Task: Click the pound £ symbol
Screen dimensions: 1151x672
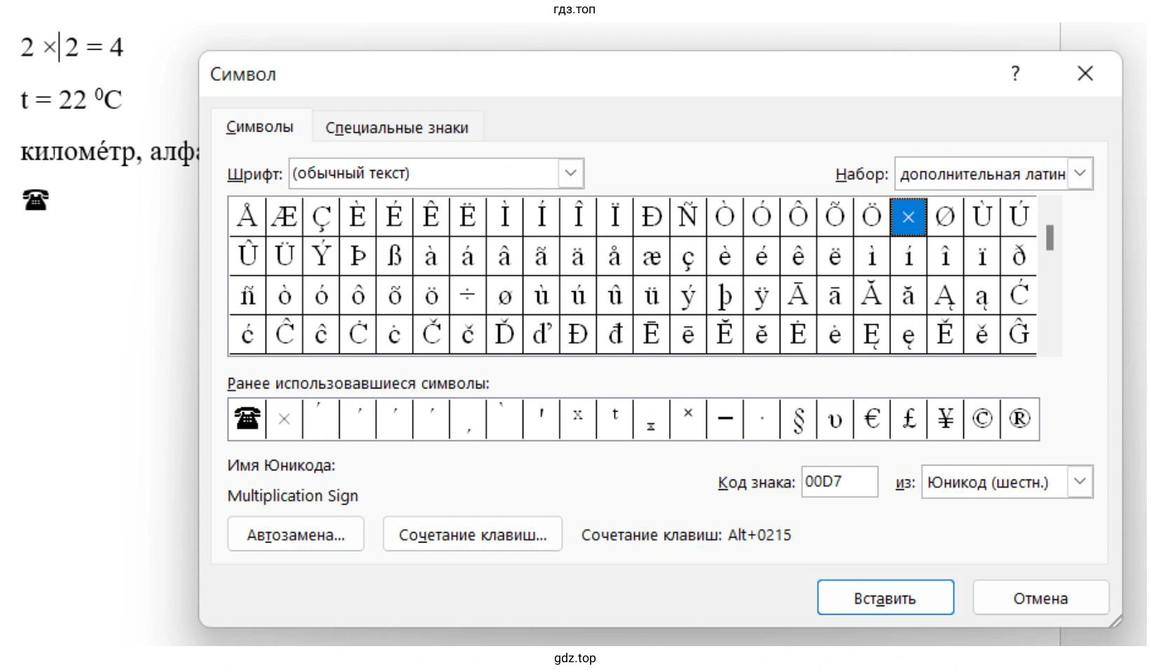Action: [909, 419]
